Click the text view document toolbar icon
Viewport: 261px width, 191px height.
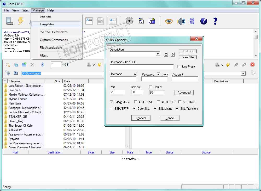pos(89,21)
